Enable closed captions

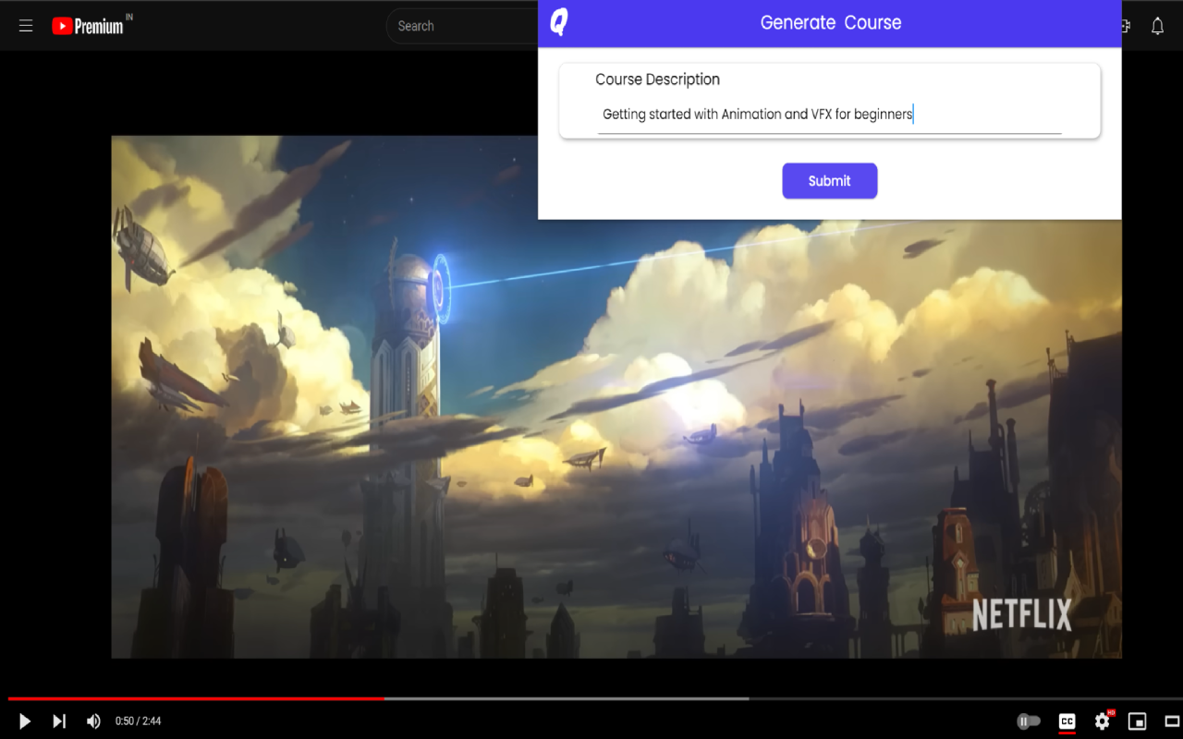(x=1067, y=721)
